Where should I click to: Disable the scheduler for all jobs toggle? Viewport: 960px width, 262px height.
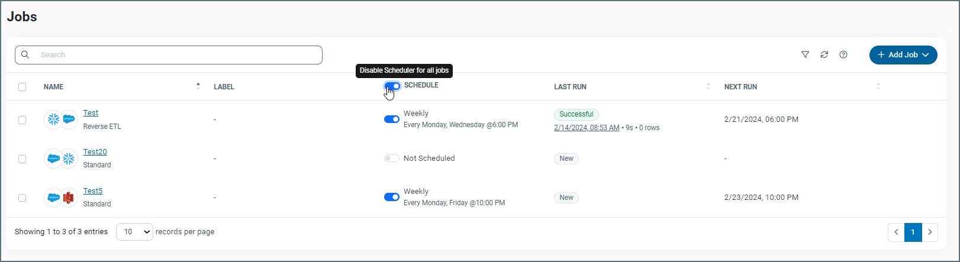[392, 86]
